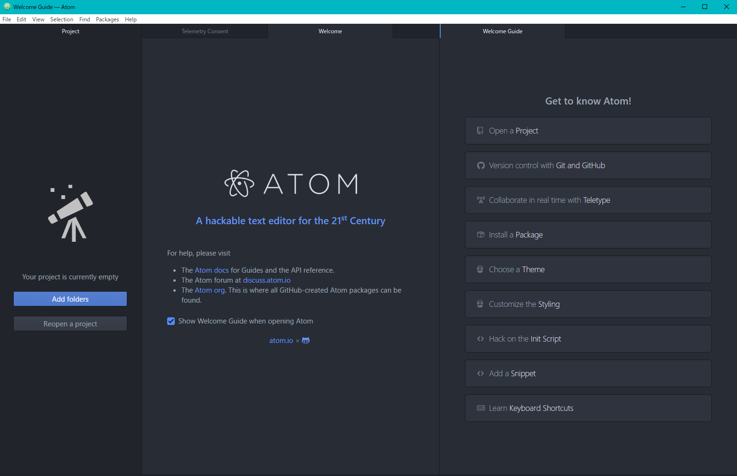
Task: Open the Atom docs link
Action: pyautogui.click(x=212, y=270)
